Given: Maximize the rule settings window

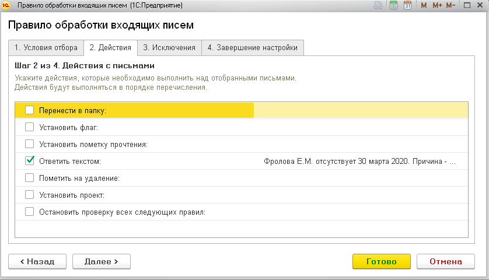Looking at the screenshot, I should pos(467,5).
